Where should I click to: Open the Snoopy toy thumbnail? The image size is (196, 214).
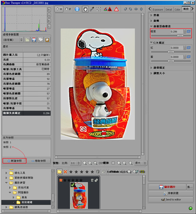click(x=79, y=195)
